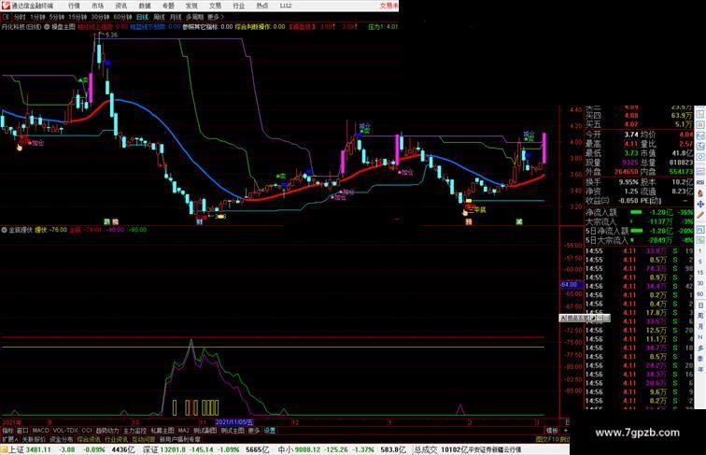Open the 热点 menu

tap(262, 6)
